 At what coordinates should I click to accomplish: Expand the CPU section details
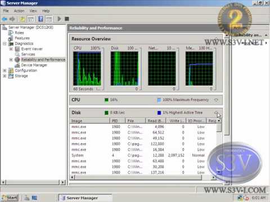(216, 100)
